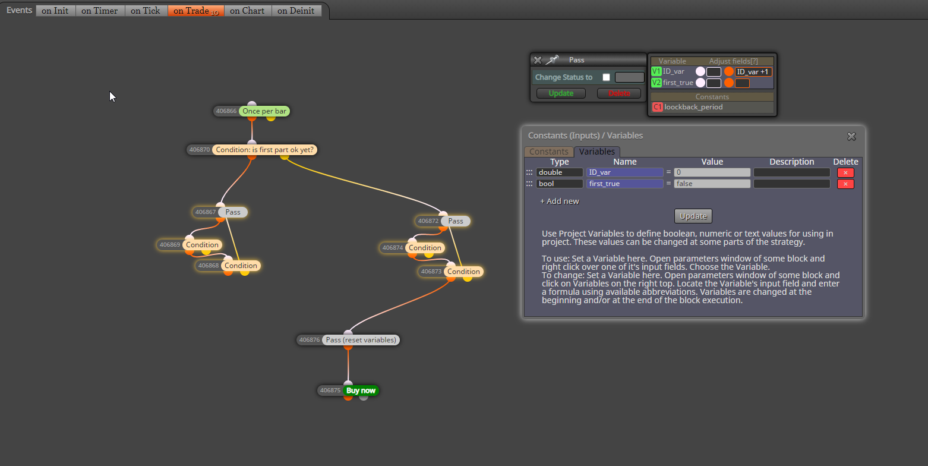This screenshot has height=466, width=928.
Task: Click the green Update button in the Pass panel
Action: pyautogui.click(x=561, y=93)
